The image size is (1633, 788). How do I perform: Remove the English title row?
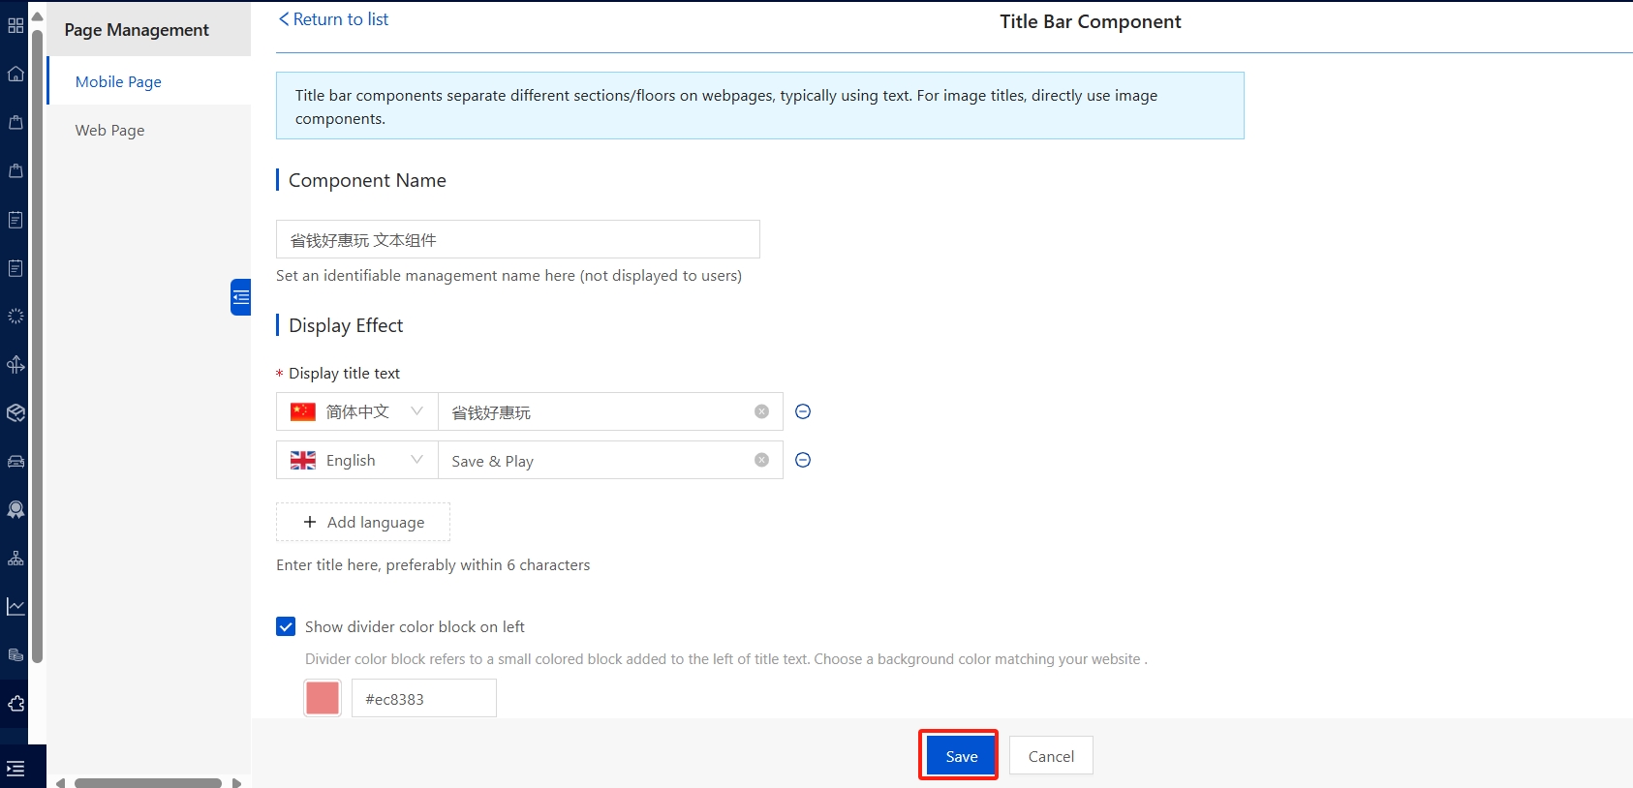(x=803, y=460)
